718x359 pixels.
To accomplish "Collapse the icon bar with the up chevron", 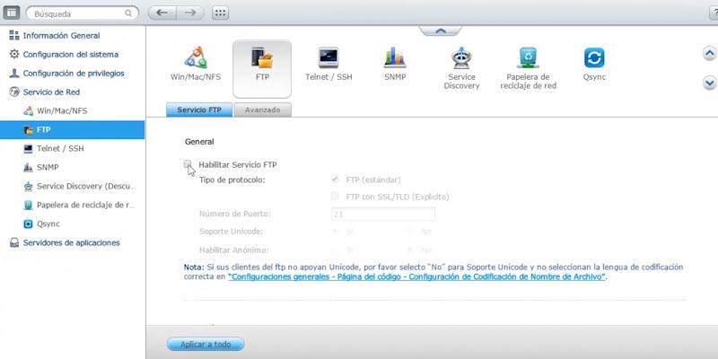I will pyautogui.click(x=440, y=31).
